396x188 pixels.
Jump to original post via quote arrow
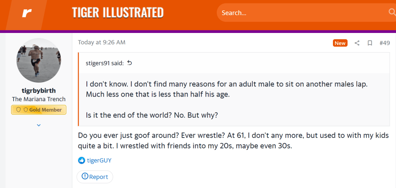[130, 63]
